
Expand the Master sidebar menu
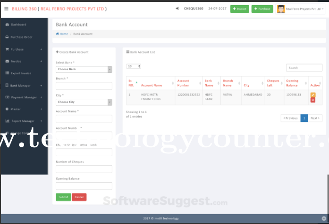(x=24, y=109)
